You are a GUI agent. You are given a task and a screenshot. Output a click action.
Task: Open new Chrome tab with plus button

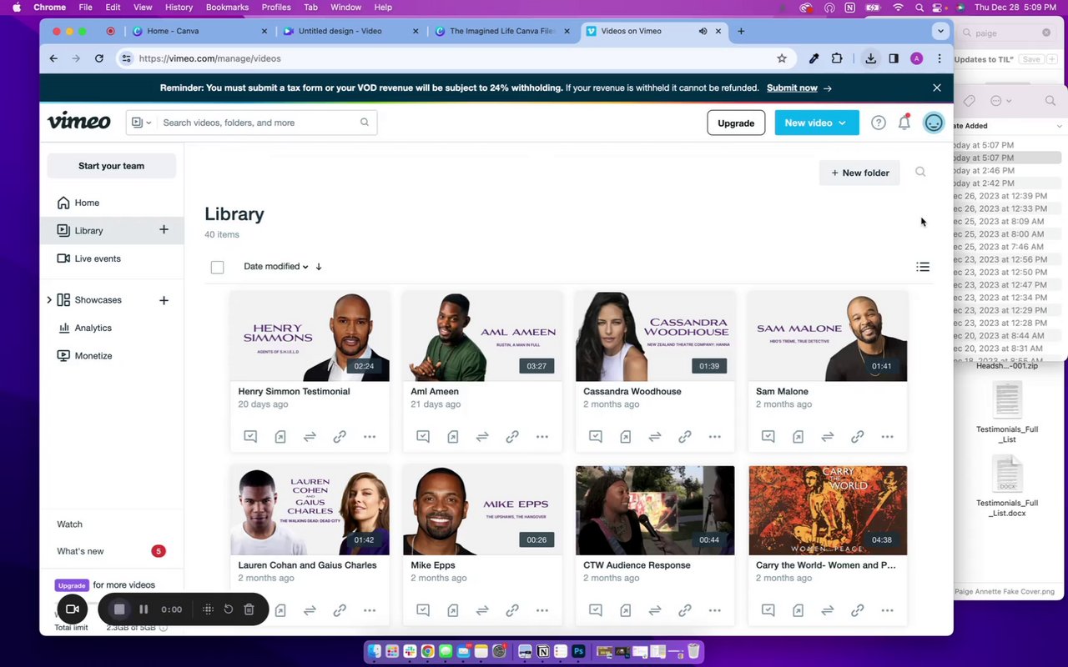[x=741, y=31]
